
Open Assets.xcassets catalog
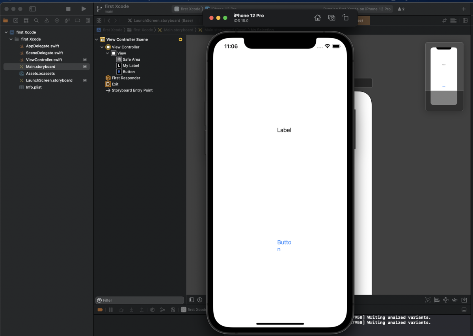[40, 74]
